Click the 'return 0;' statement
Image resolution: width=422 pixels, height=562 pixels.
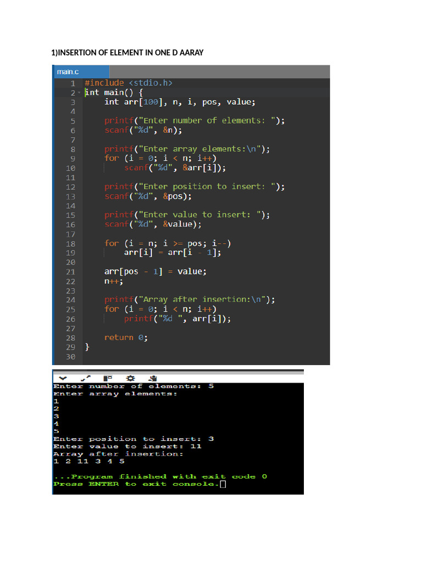(x=126, y=338)
